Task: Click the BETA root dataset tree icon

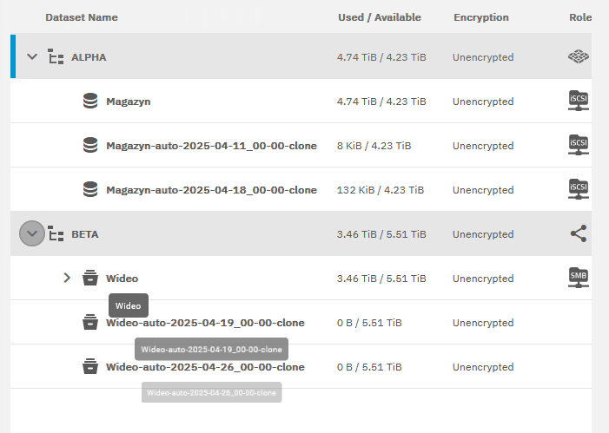Action: 56,234
